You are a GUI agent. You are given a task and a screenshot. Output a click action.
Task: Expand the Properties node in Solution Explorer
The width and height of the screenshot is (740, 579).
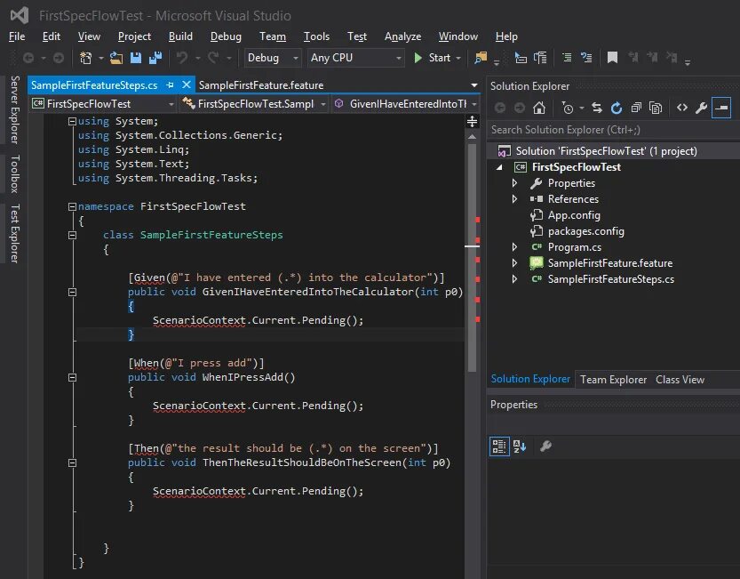click(x=514, y=183)
